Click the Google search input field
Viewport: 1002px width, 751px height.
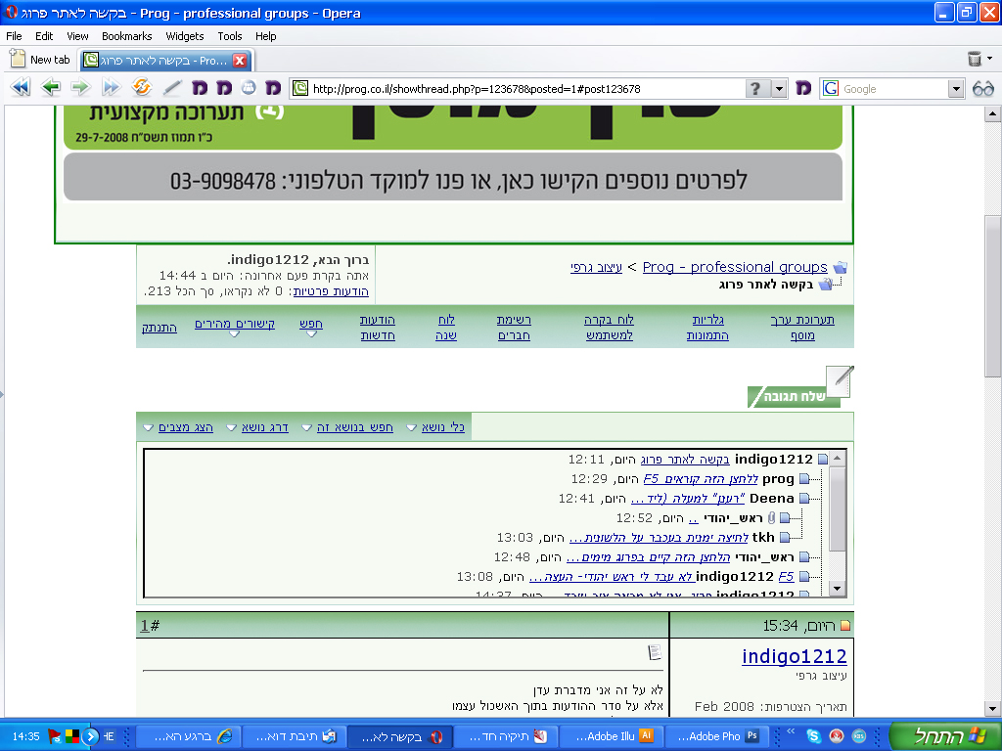(892, 89)
